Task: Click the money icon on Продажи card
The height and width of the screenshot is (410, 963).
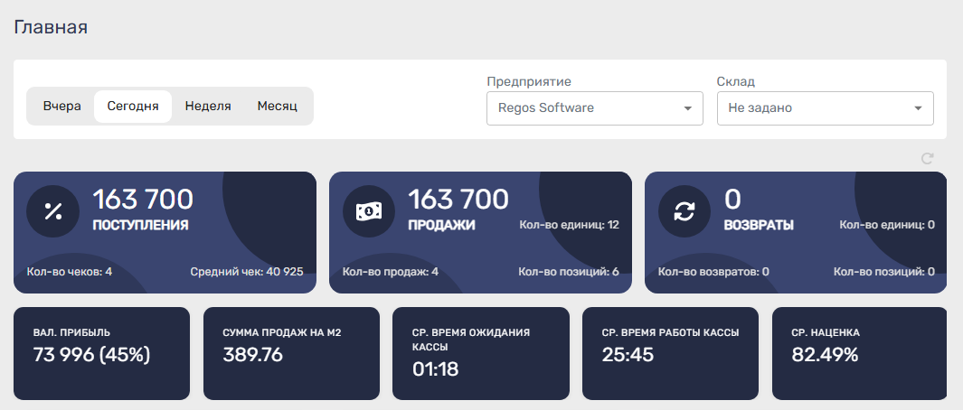Action: click(369, 211)
